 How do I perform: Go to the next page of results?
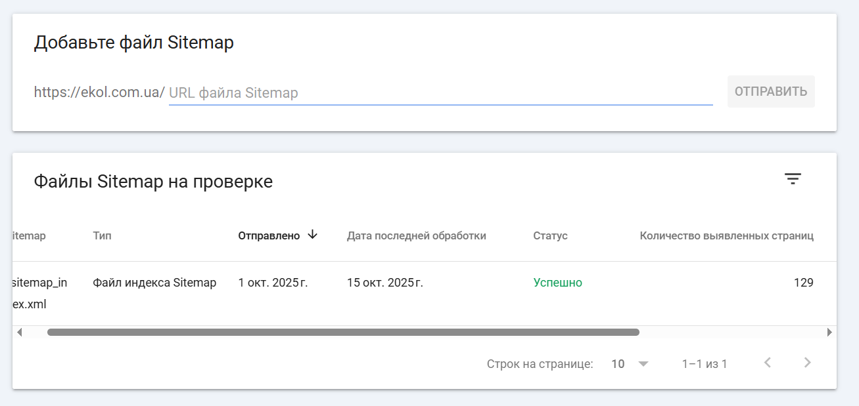808,363
